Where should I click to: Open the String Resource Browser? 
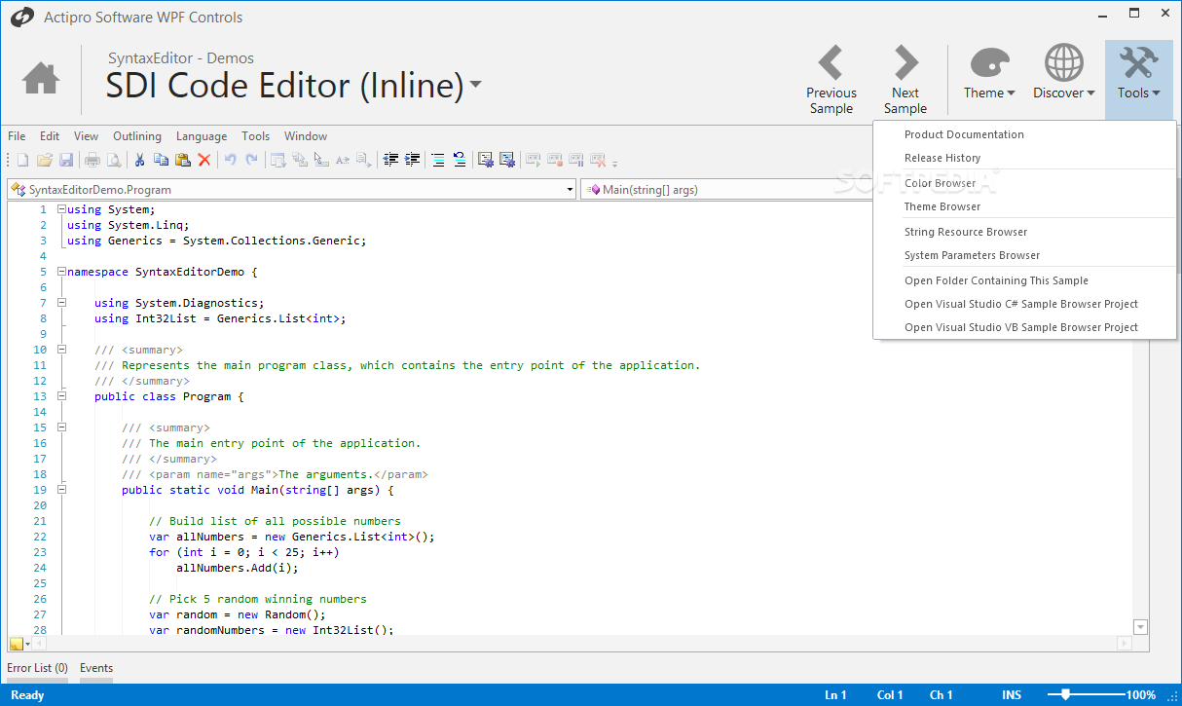[1024, 232]
